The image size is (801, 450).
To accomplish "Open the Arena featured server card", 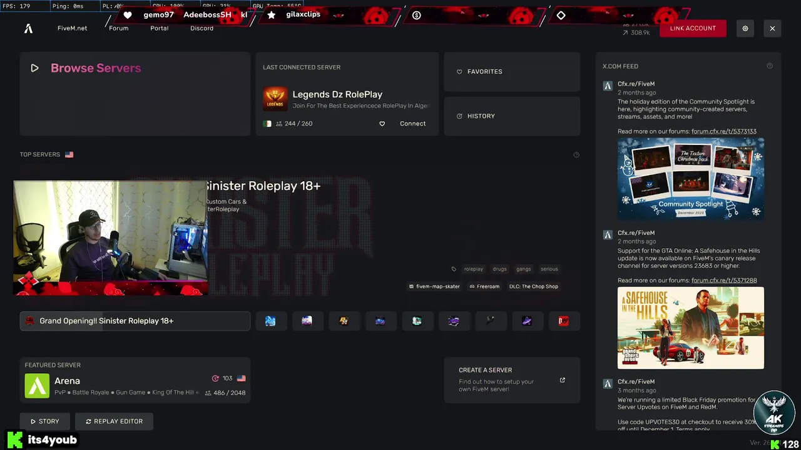I will [135, 380].
